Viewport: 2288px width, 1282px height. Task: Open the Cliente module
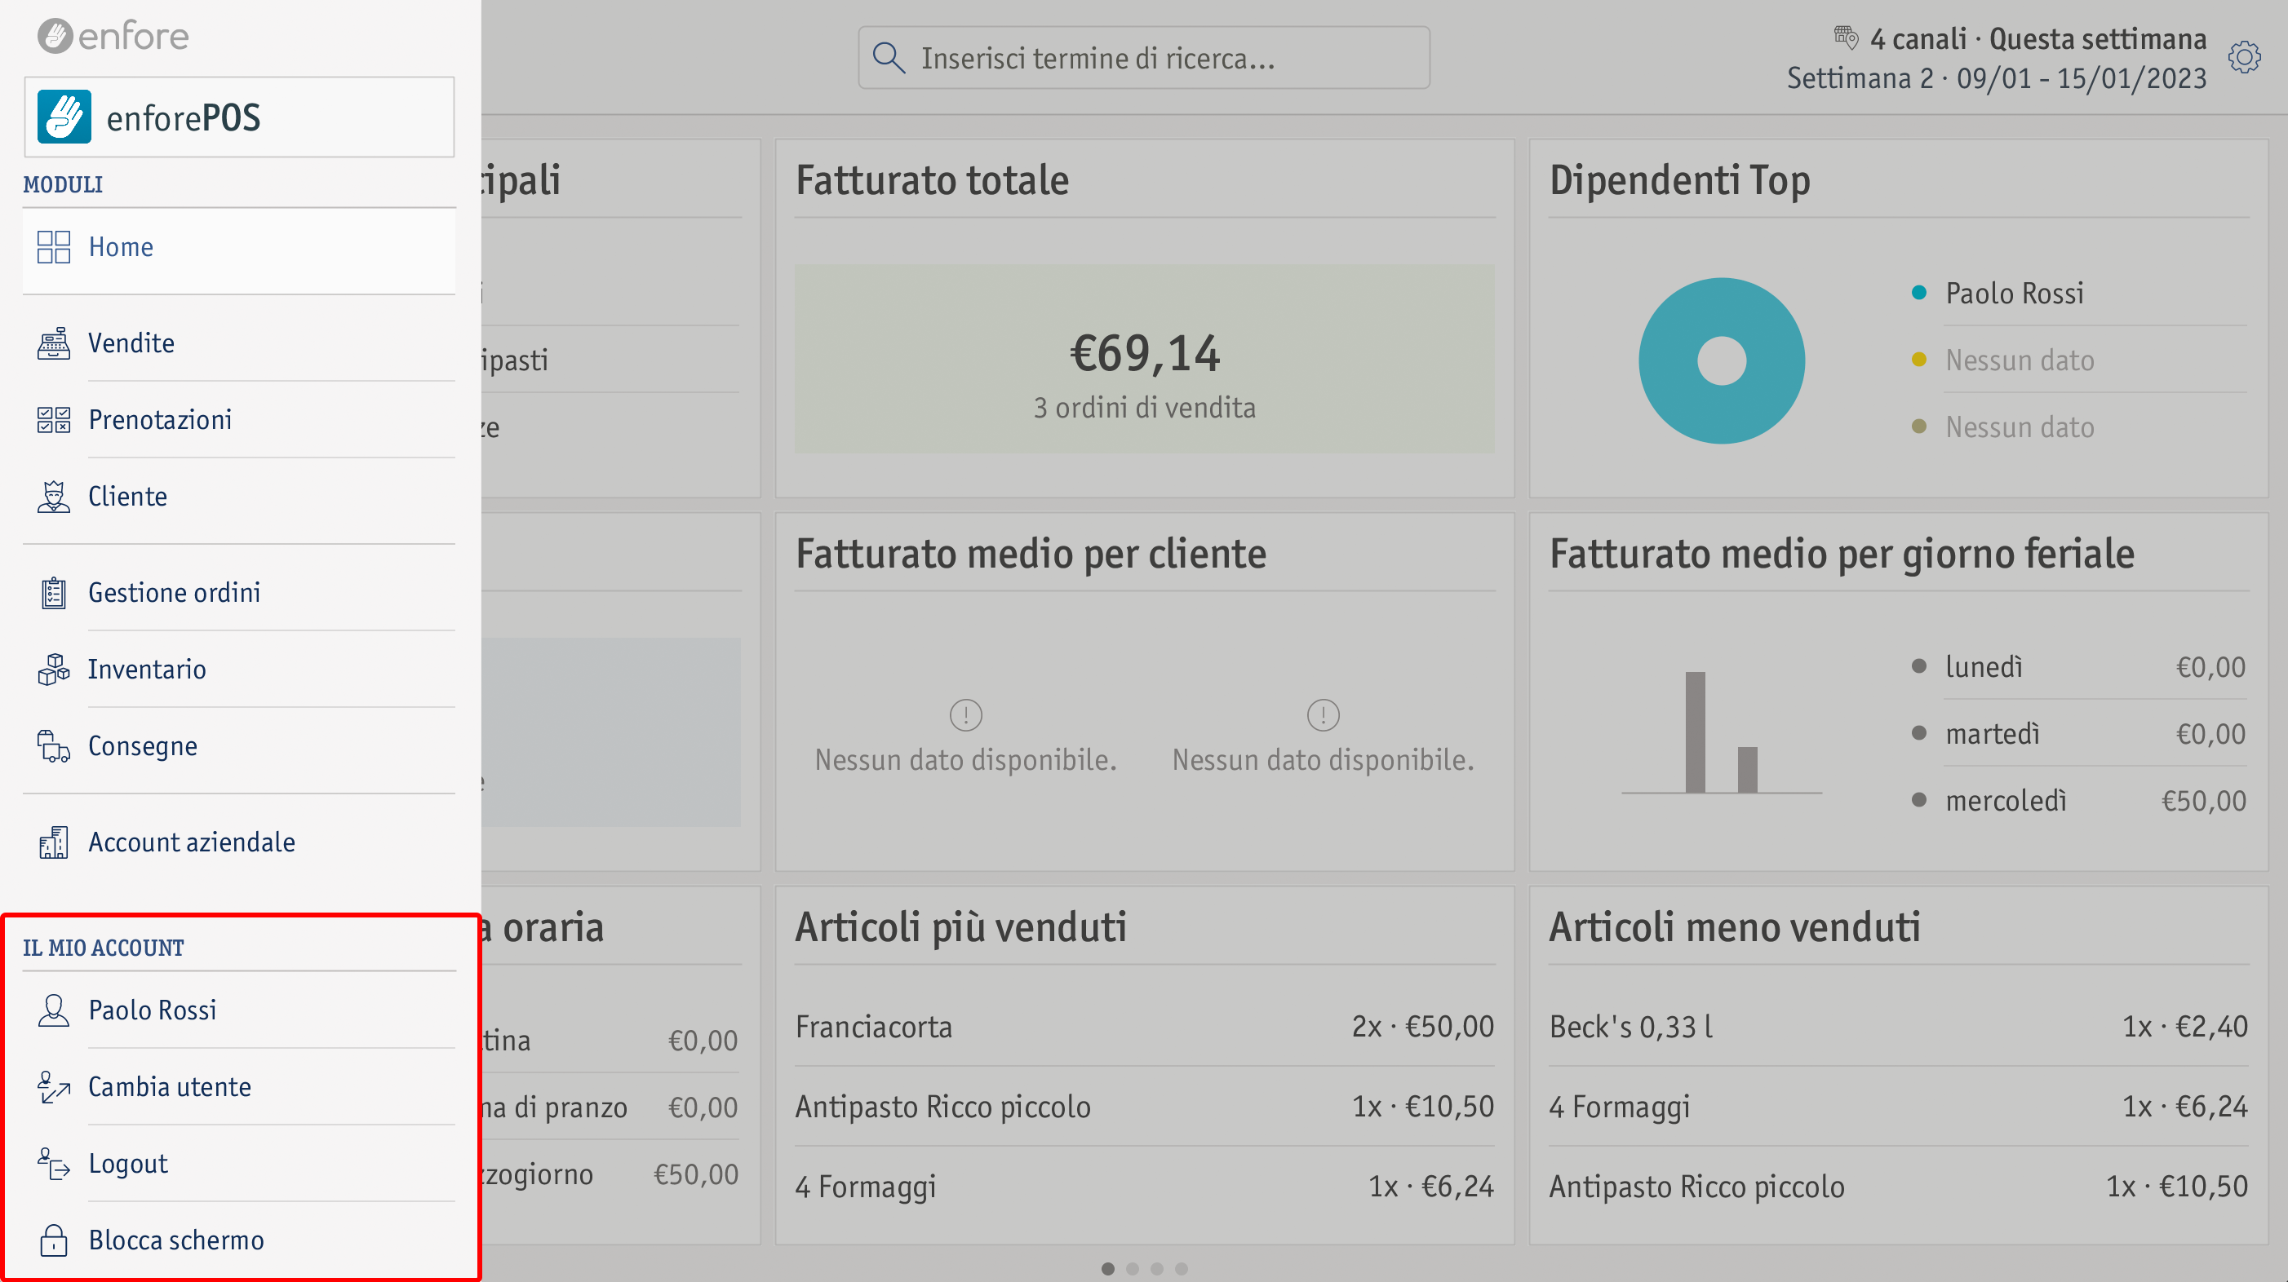[239, 497]
